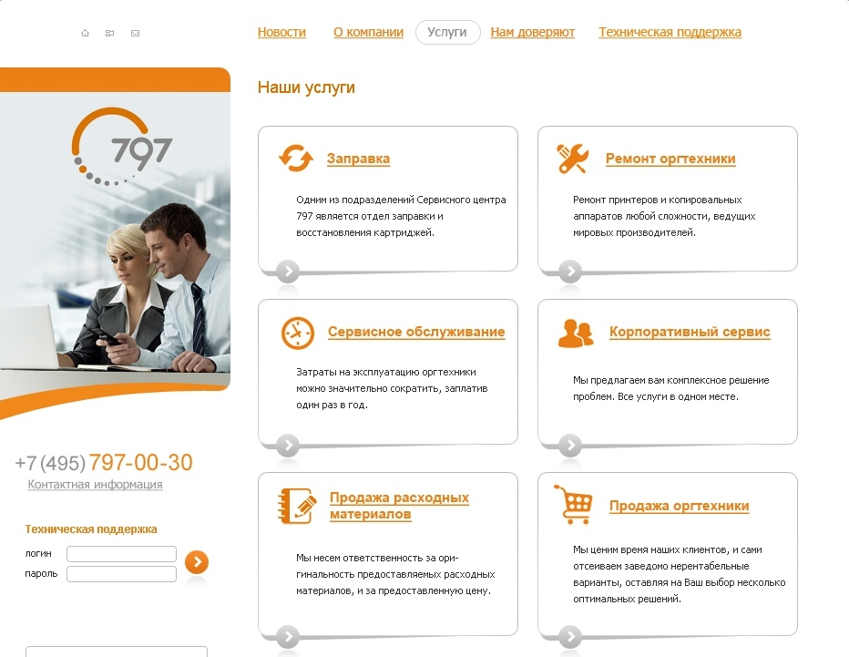849x657 pixels.
Task: Go to О компании page
Action: 368,32
